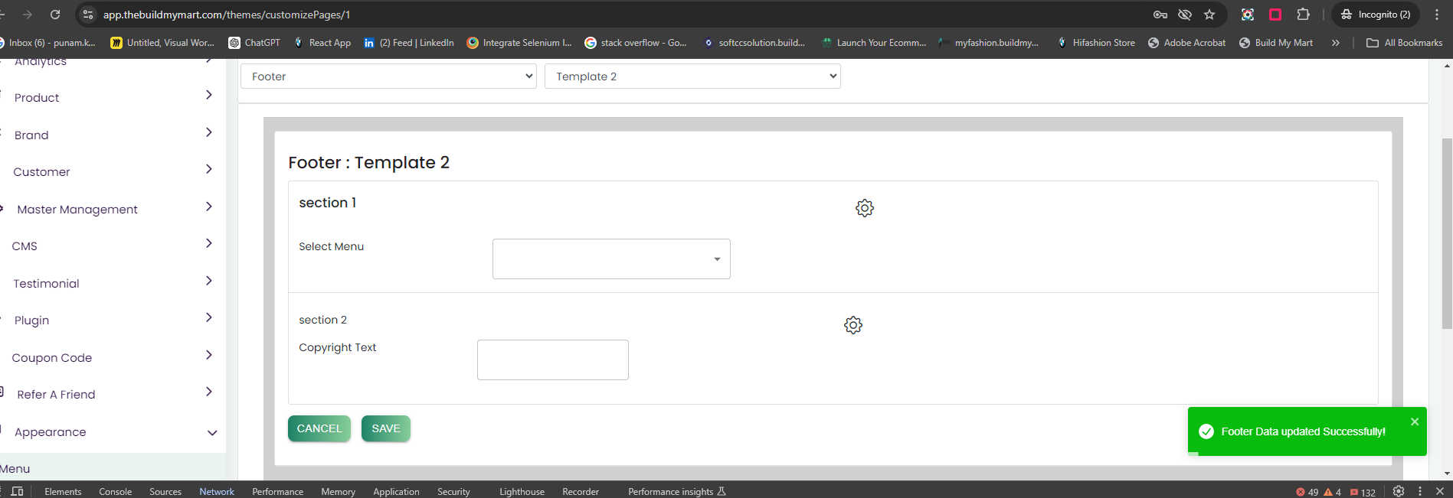The height and width of the screenshot is (498, 1453).
Task: Switch to DevTools Performance tab
Action: coord(278,492)
